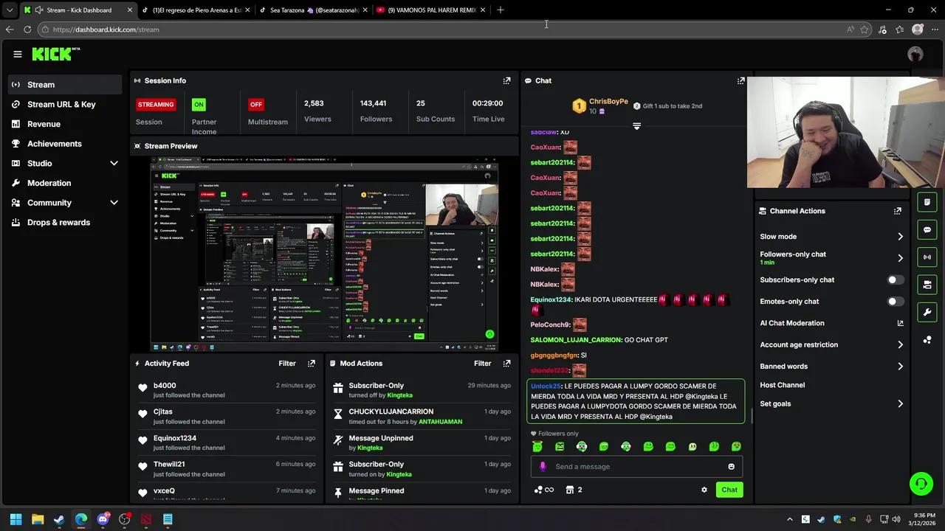
Task: Open a new browser tab
Action: pos(501,10)
